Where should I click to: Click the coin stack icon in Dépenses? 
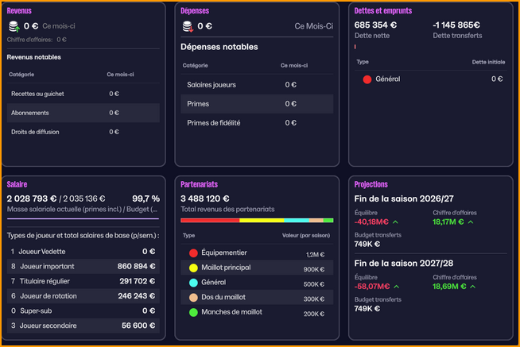point(187,27)
